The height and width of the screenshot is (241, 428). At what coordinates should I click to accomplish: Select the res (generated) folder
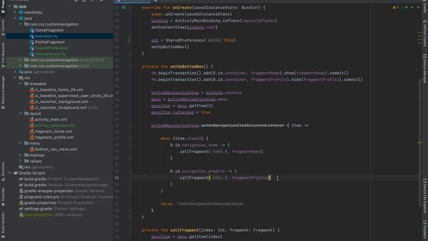[x=35, y=167]
